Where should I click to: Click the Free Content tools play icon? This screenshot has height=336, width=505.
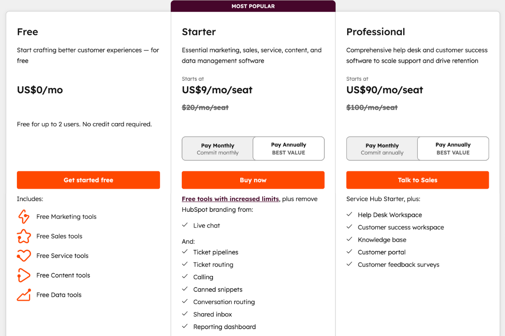[24, 275]
